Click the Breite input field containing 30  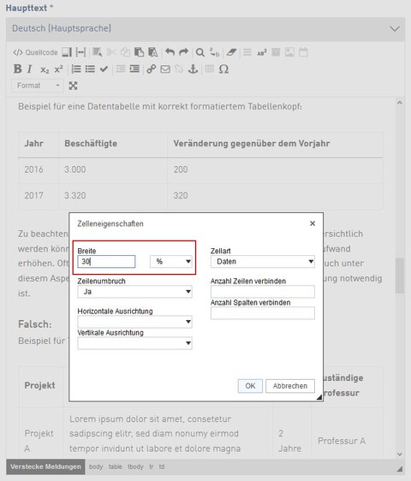point(106,262)
